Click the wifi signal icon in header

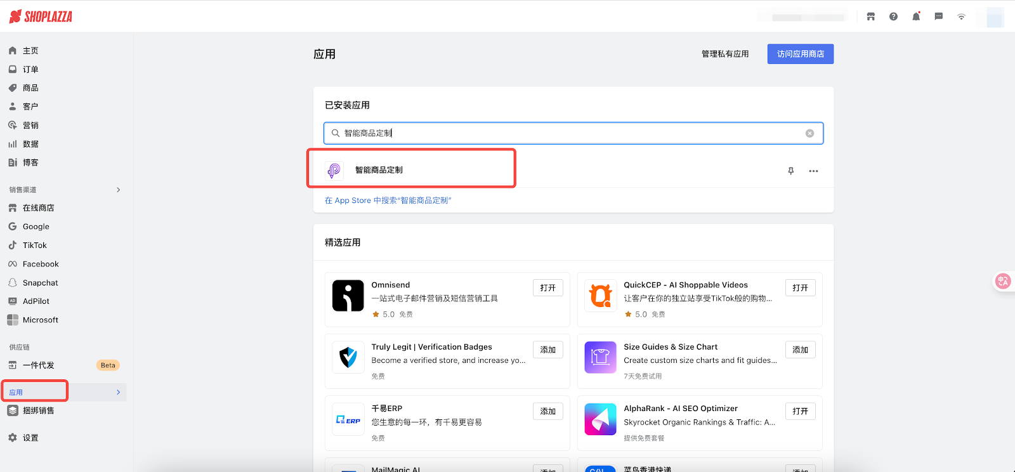[x=962, y=16]
